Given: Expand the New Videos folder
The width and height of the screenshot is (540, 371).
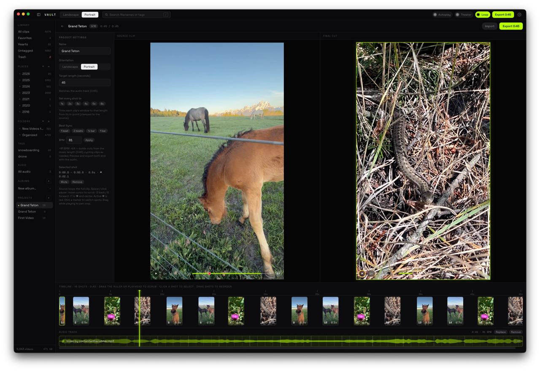Looking at the screenshot, I should (20, 129).
